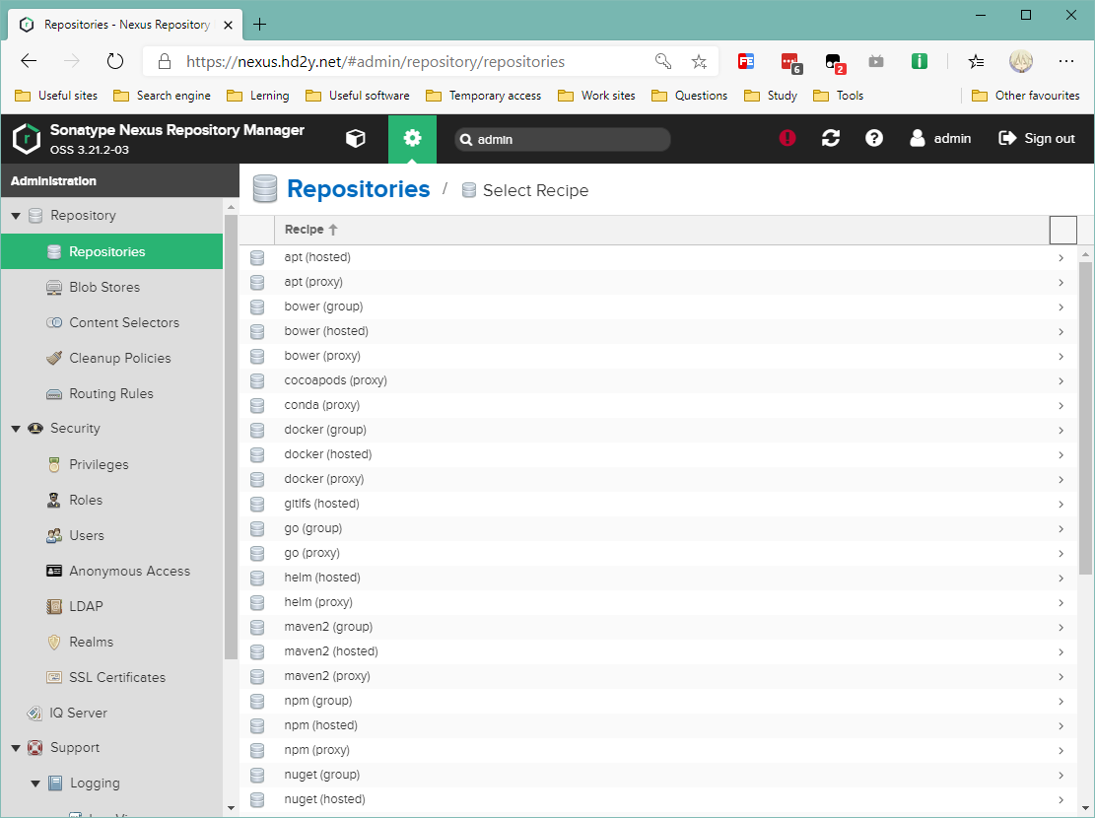
Task: Click chevron on bower (hosted) row
Action: 1061,332
